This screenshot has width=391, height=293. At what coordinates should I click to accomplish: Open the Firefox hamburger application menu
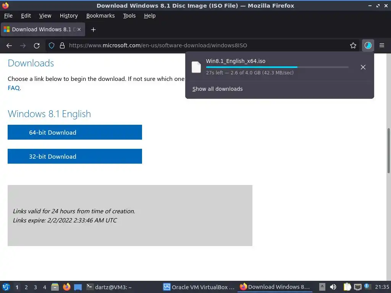click(x=382, y=45)
